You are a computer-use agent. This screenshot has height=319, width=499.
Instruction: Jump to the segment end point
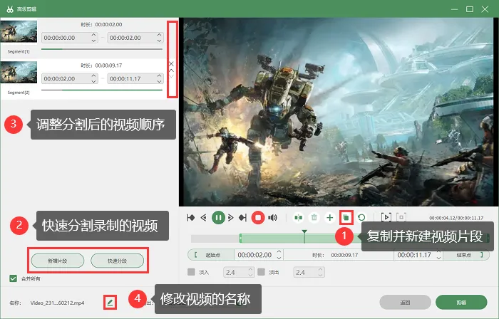(243, 218)
